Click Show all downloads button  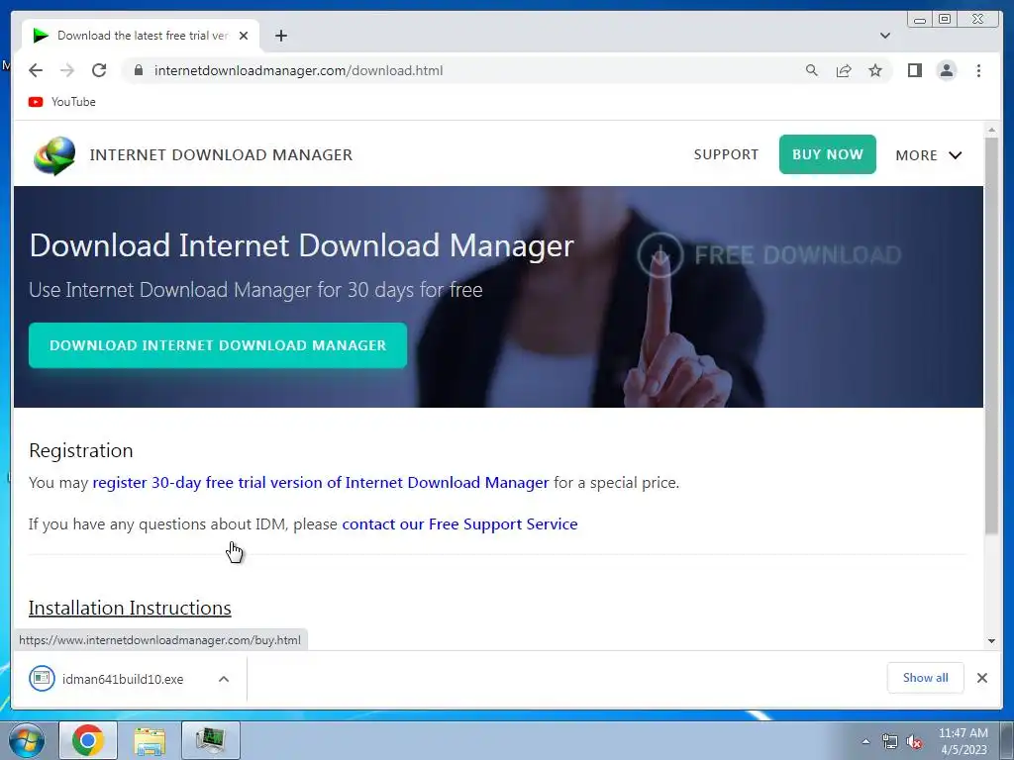click(926, 677)
